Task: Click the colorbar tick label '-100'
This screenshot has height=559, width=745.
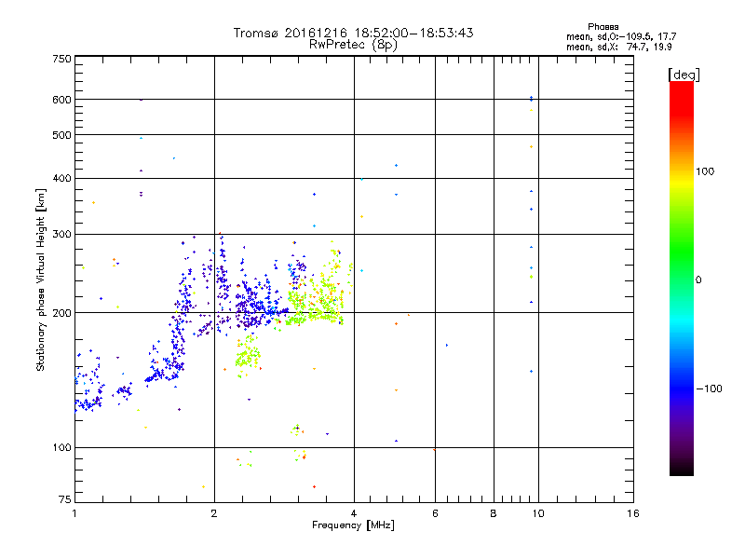Action: pos(709,389)
